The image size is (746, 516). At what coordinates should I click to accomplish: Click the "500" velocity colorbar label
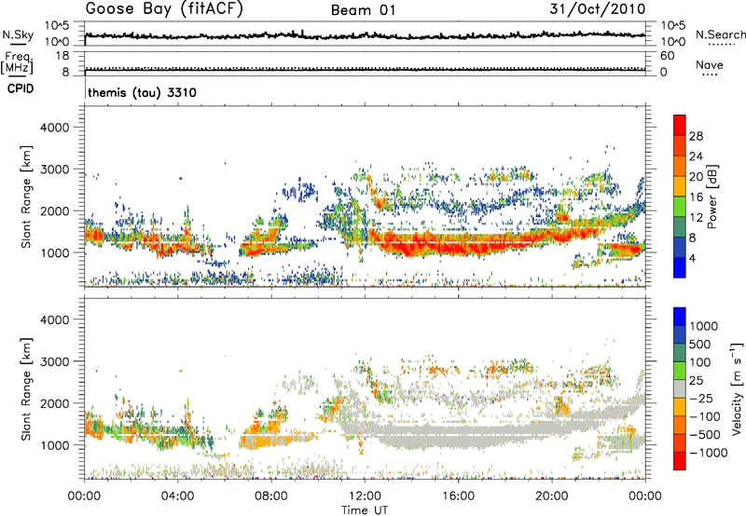pos(700,345)
